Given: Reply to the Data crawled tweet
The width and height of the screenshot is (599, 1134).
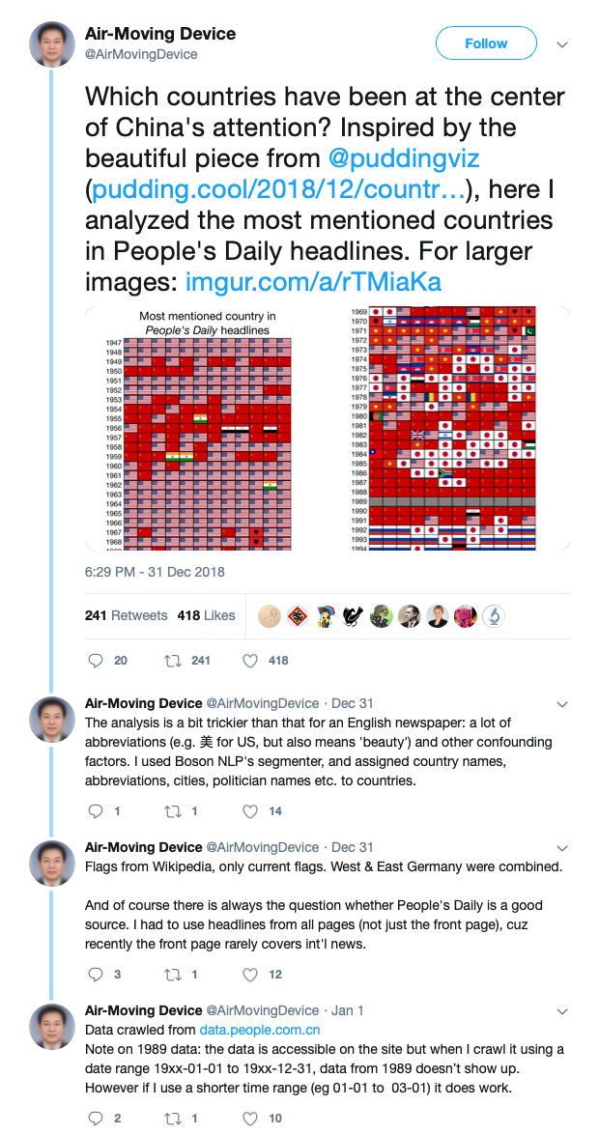Looking at the screenshot, I should click(96, 1119).
